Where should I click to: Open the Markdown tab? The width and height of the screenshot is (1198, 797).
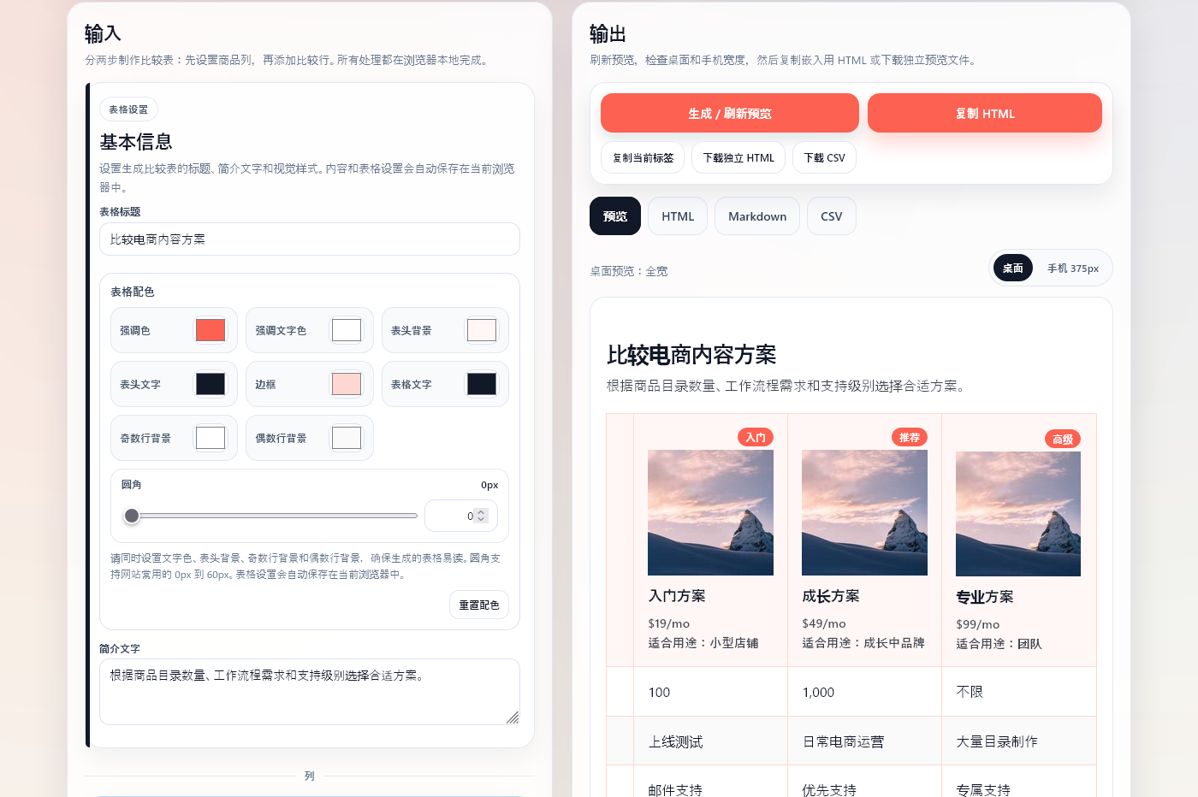point(757,216)
